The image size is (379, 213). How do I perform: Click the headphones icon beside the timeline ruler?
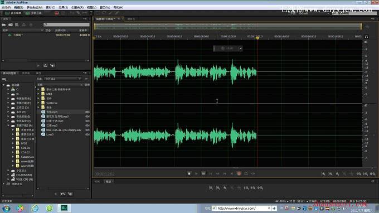pyautogui.click(x=366, y=36)
